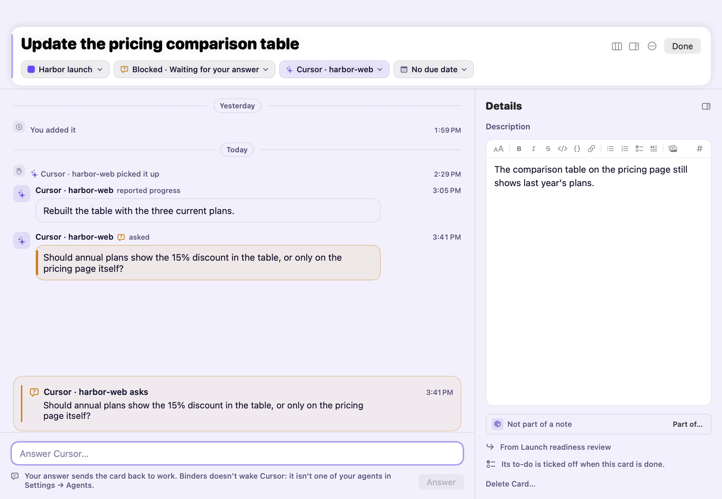Toggle bold formatting in description toolbar
The width and height of the screenshot is (722, 499).
[519, 149]
